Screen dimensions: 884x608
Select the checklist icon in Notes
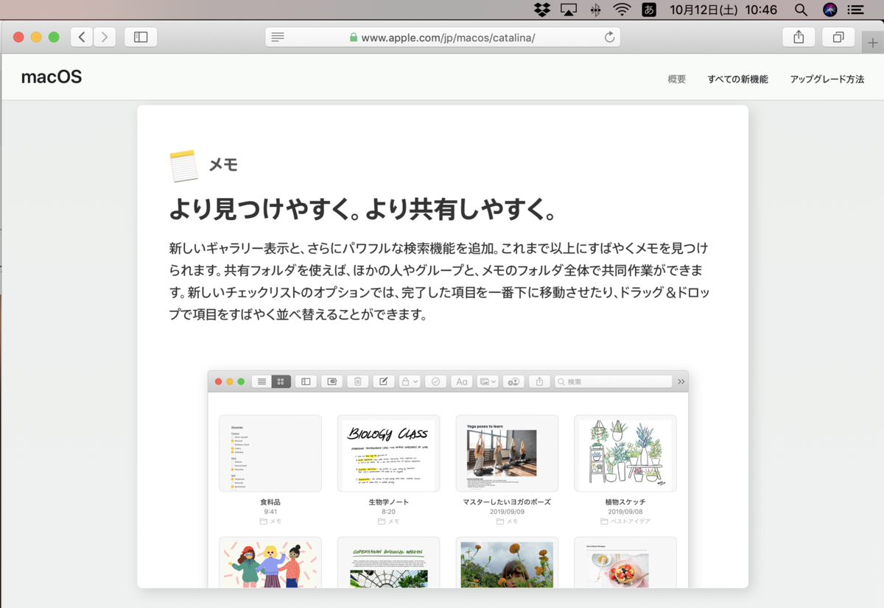[435, 381]
